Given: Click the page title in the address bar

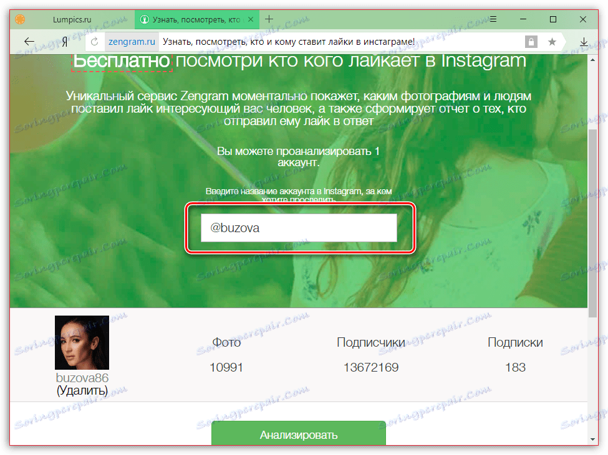Looking at the screenshot, I should (x=289, y=42).
